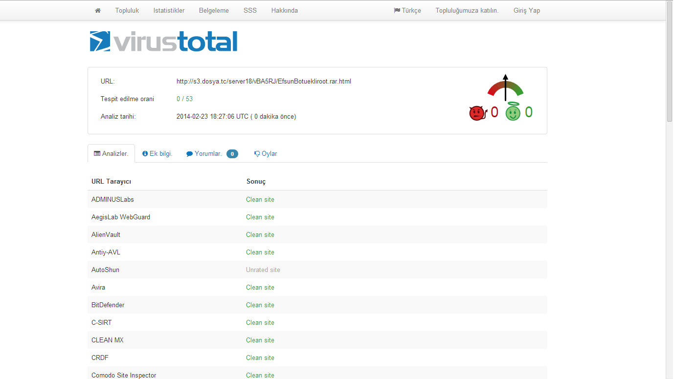Click Clean site result for CRDF
The image size is (674, 379).
click(x=260, y=358)
